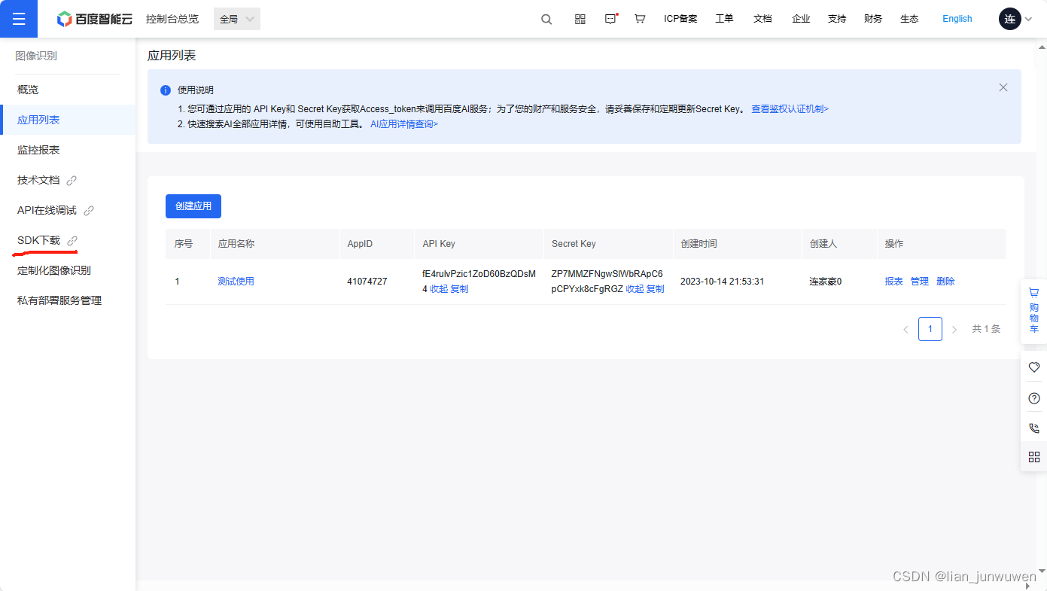Image resolution: width=1047 pixels, height=591 pixels.
Task: Click the creator name 连家豪0
Action: (x=825, y=282)
